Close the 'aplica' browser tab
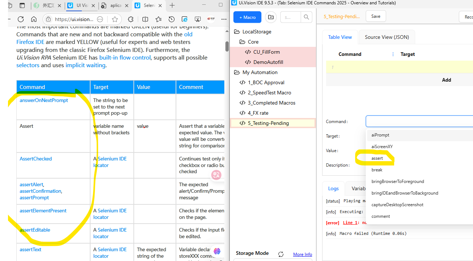The height and width of the screenshot is (261, 473). coord(127,5)
